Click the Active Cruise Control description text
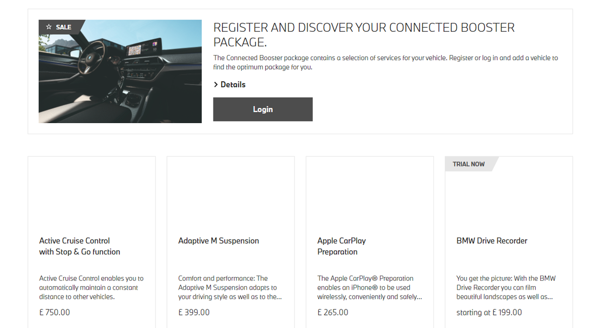 [91, 287]
